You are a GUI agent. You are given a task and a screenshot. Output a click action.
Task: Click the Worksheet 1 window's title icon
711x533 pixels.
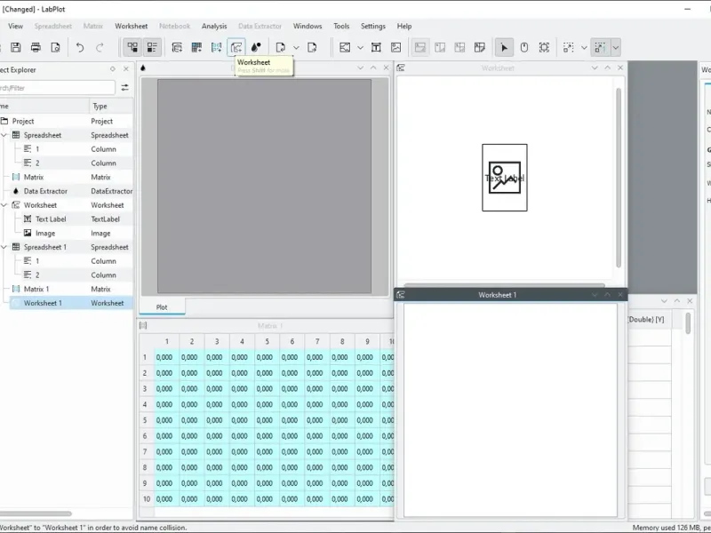(x=401, y=295)
